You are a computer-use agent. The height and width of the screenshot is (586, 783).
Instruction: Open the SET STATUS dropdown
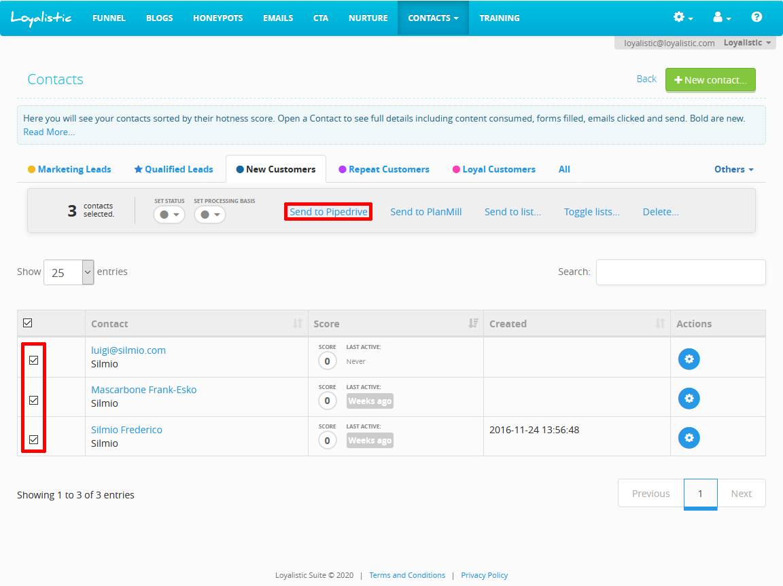[169, 214]
